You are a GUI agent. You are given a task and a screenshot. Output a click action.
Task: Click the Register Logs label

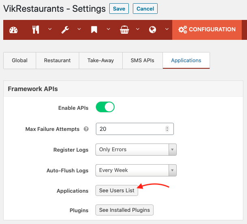(71, 150)
